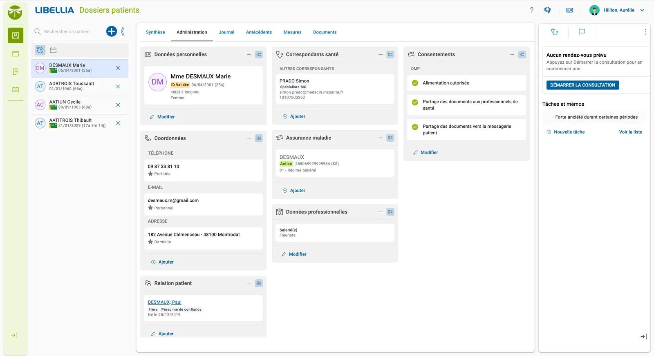Open DESMAUX, Paul relation link

(x=164, y=302)
